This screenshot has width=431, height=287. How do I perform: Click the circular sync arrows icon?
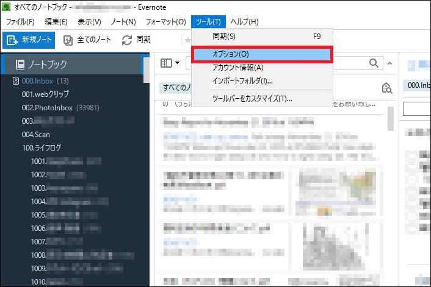coord(127,40)
